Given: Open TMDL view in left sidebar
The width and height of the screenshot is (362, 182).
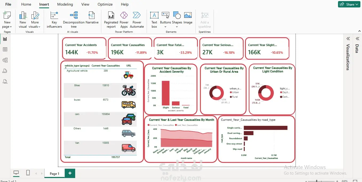Looking at the screenshot, I should click(x=5, y=81).
